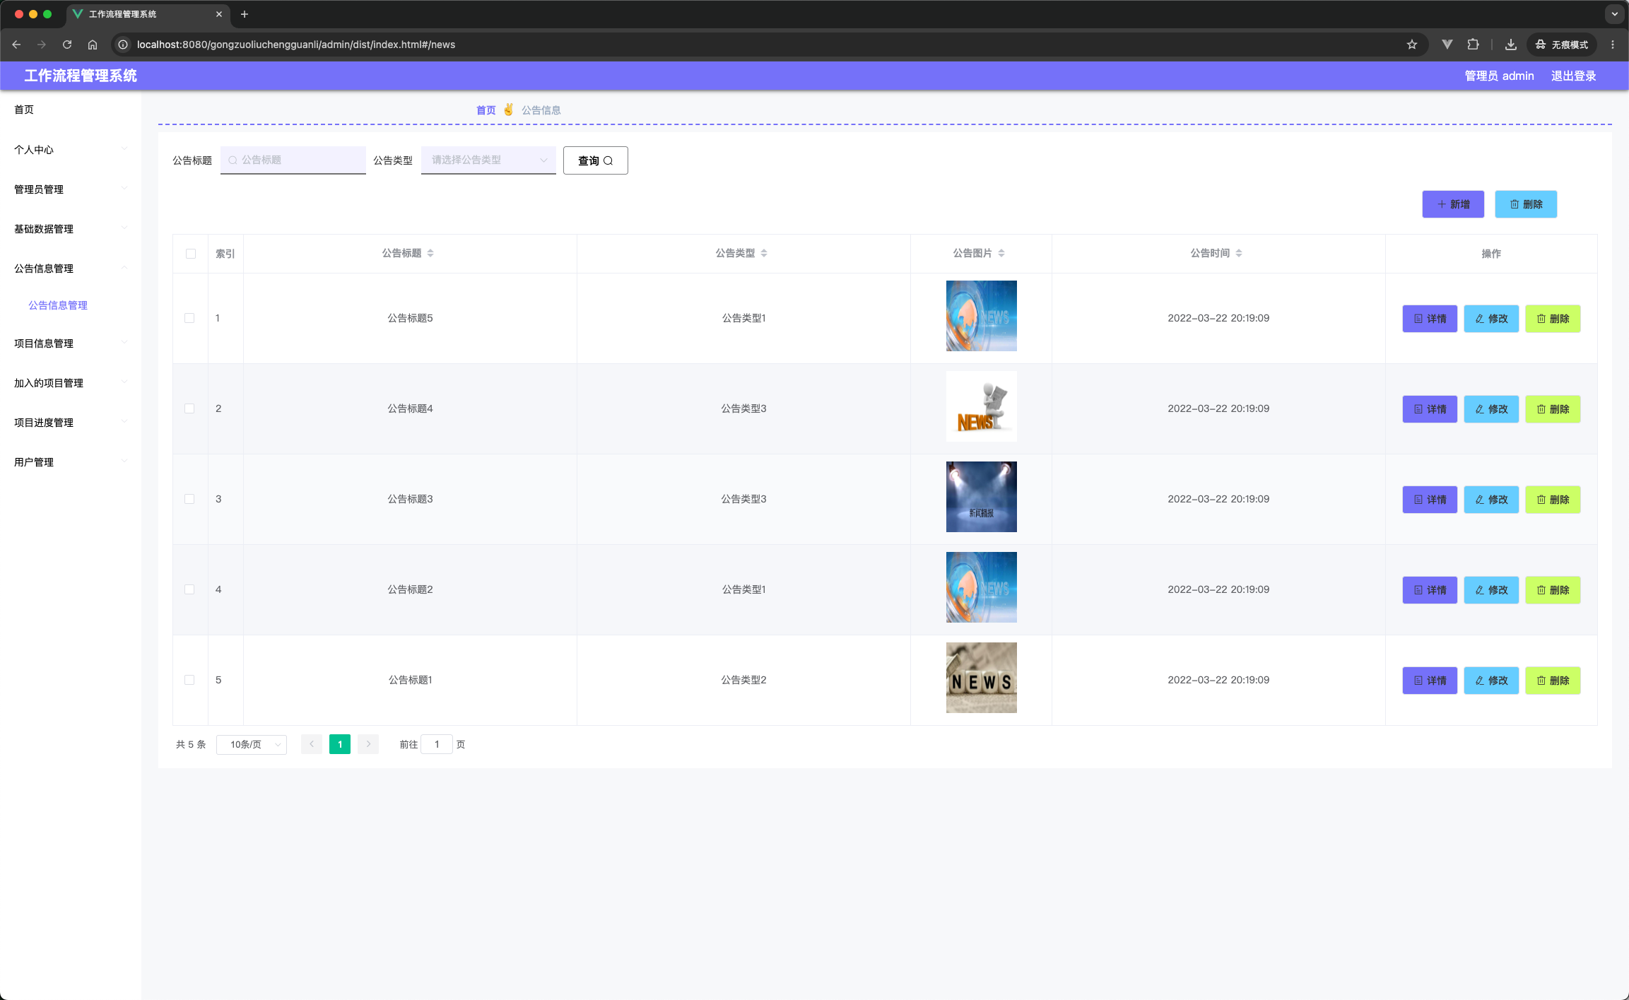The height and width of the screenshot is (1000, 1629).
Task: Sort the table by 公告类型 column
Action: click(x=764, y=253)
